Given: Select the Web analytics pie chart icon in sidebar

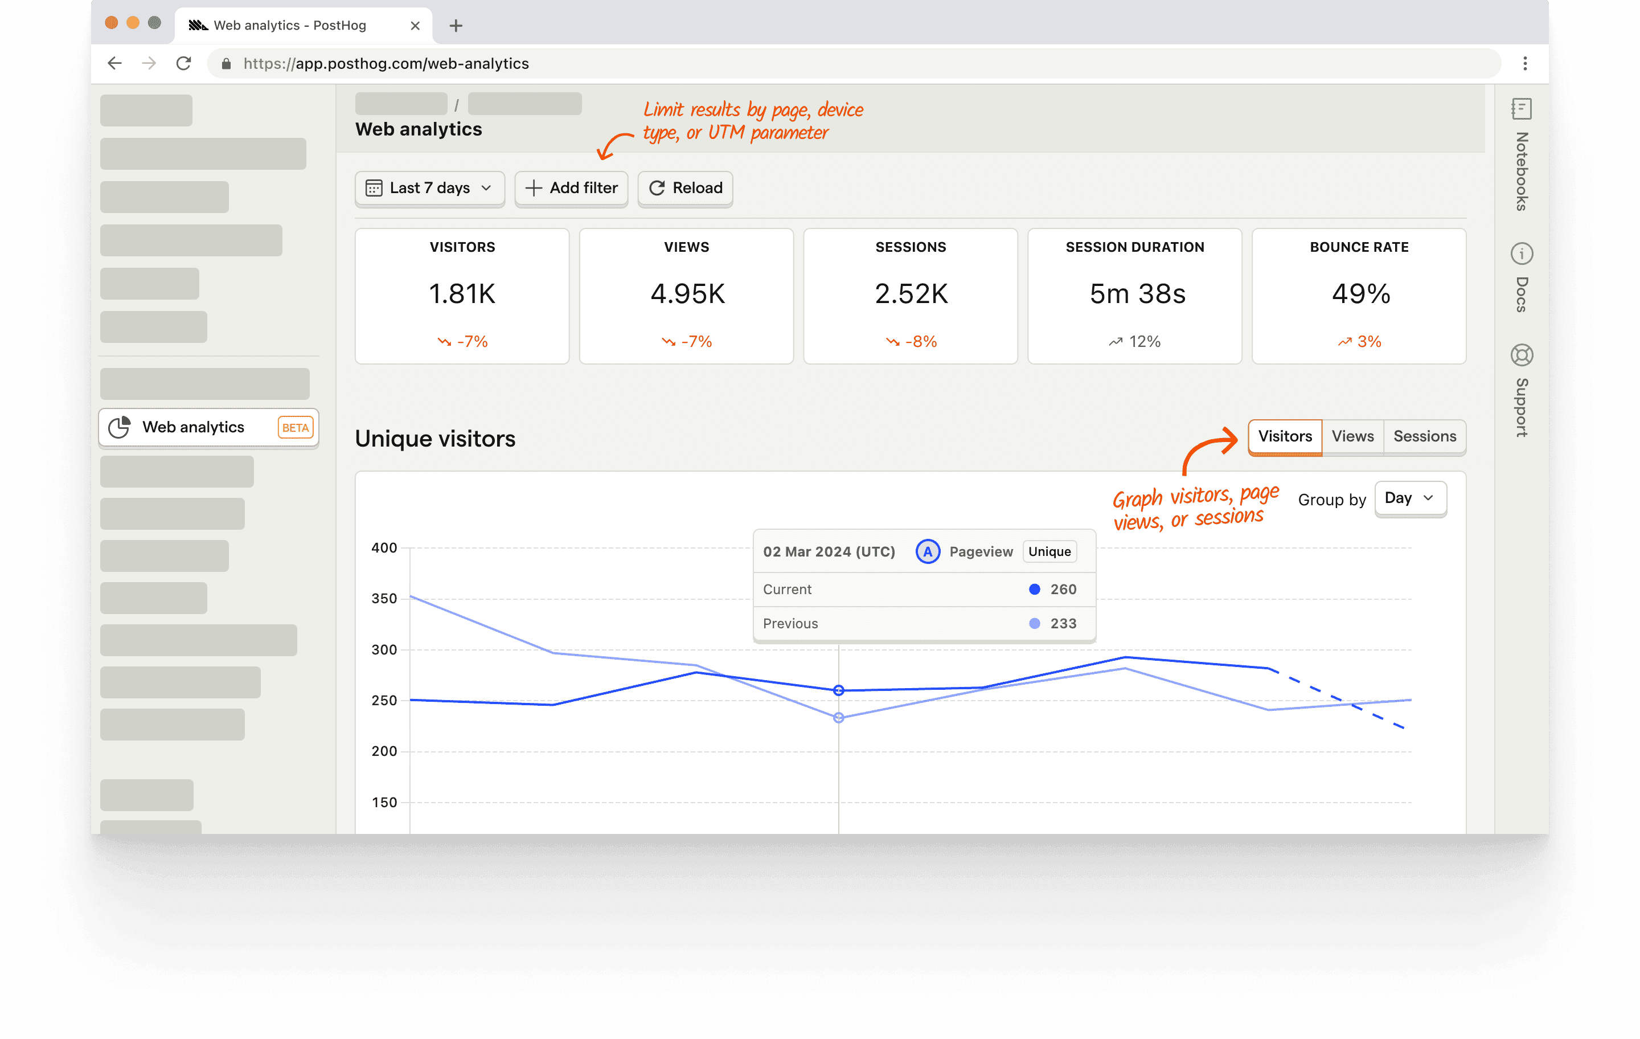Looking at the screenshot, I should tap(120, 427).
